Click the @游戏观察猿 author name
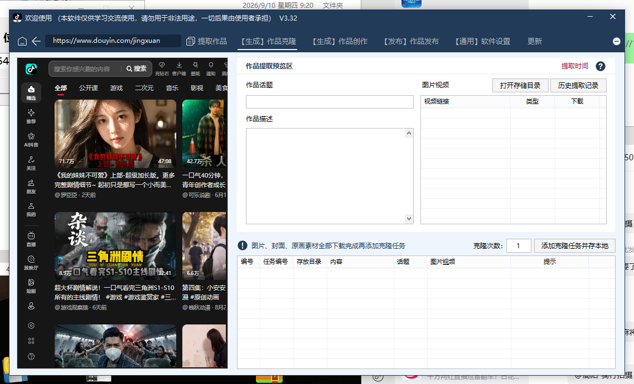Screen dimensions: 634x384 point(71,307)
